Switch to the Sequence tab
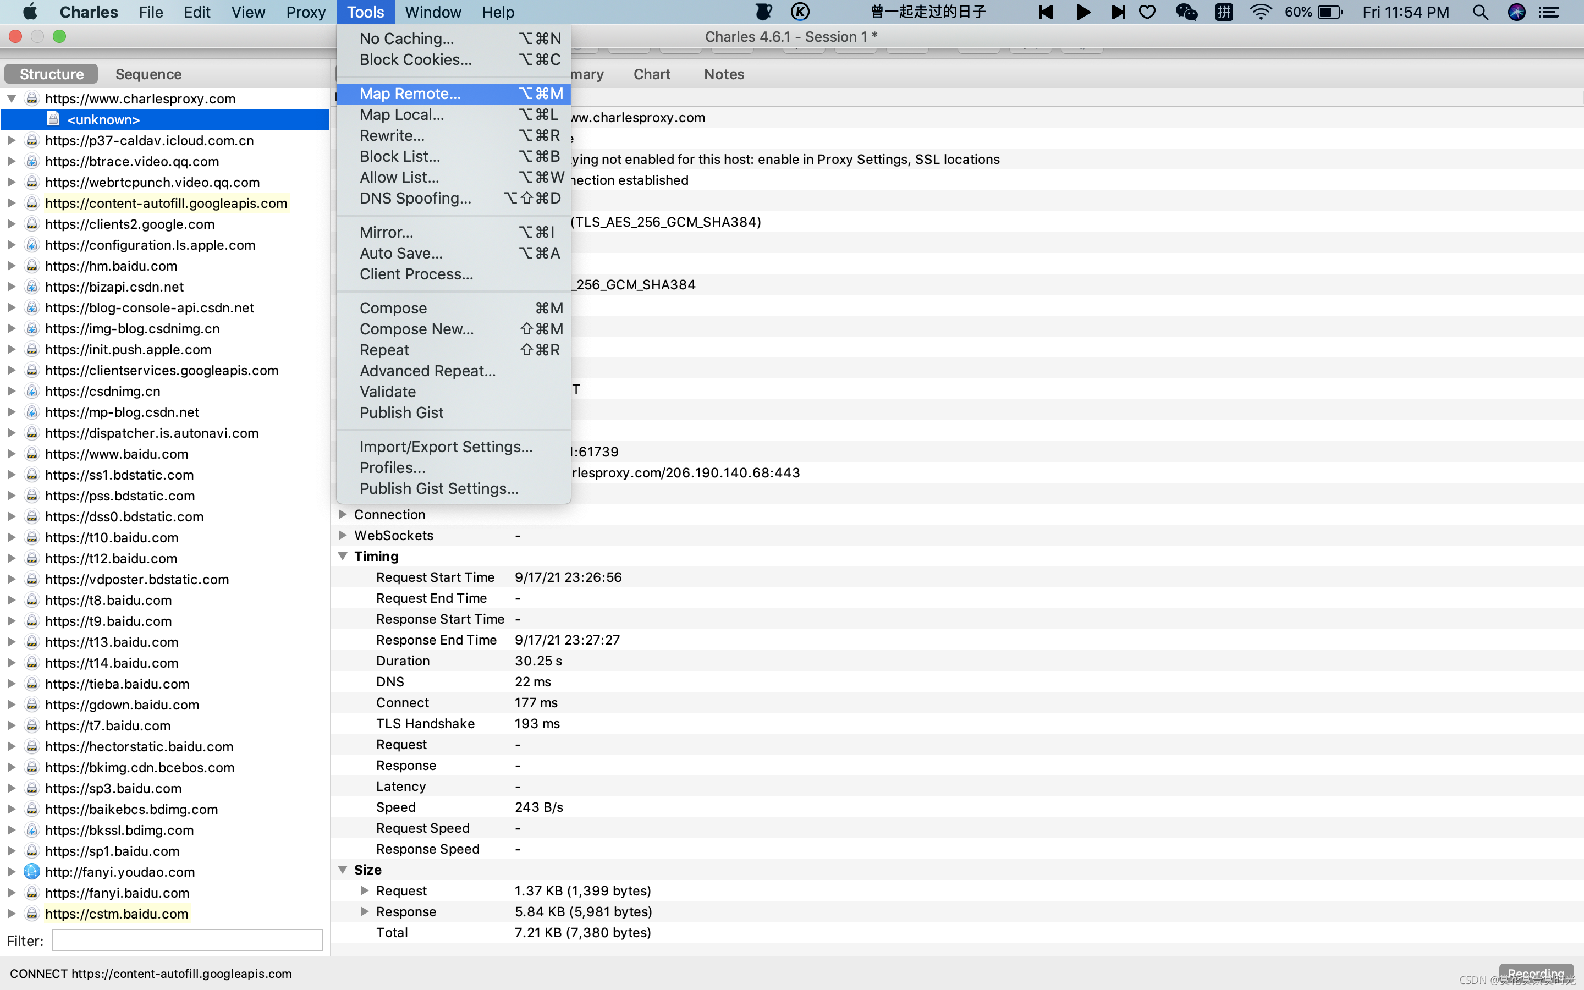Image resolution: width=1584 pixels, height=990 pixels. point(148,74)
